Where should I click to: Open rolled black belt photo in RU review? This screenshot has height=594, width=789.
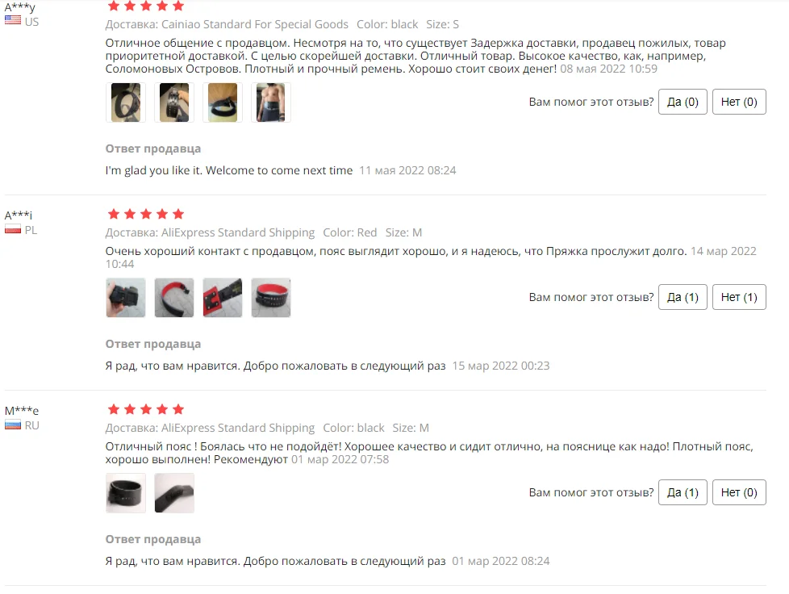tap(126, 493)
